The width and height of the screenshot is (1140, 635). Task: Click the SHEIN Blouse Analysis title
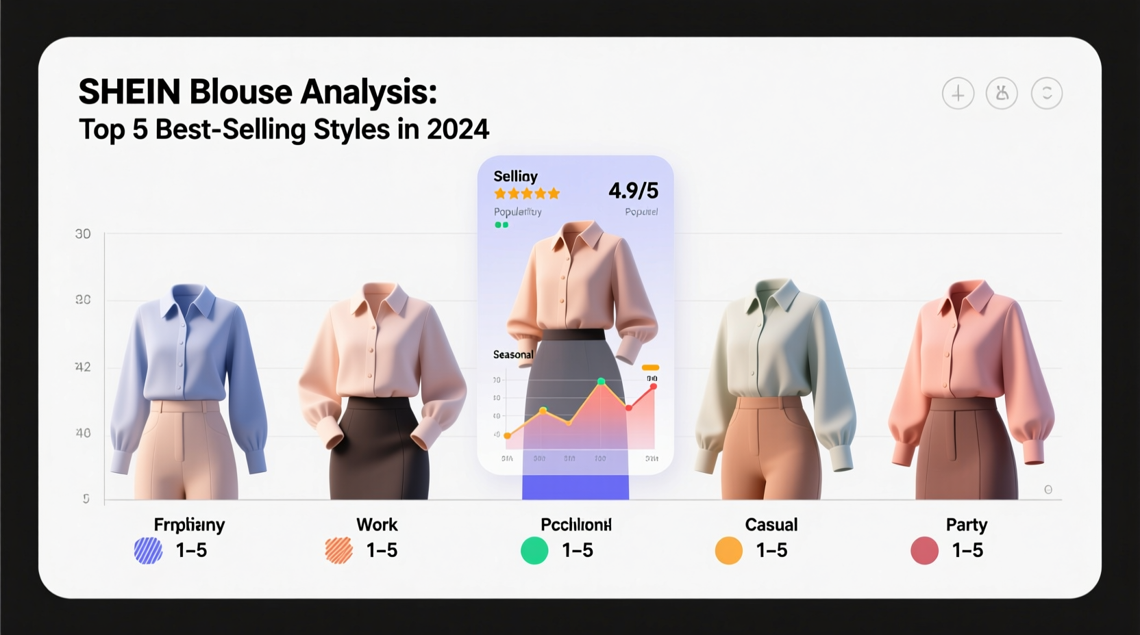(x=258, y=92)
